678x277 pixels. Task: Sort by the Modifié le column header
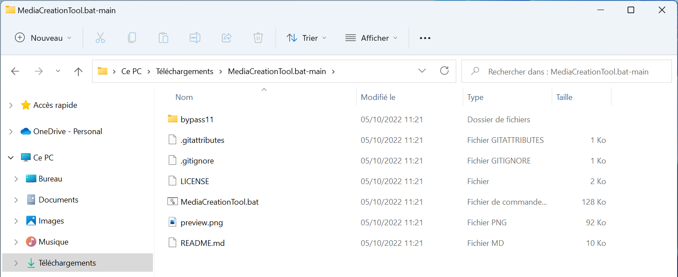[x=378, y=97]
